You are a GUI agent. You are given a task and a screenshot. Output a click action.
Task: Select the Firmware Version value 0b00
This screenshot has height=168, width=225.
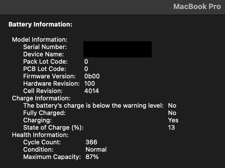pyautogui.click(x=92, y=76)
